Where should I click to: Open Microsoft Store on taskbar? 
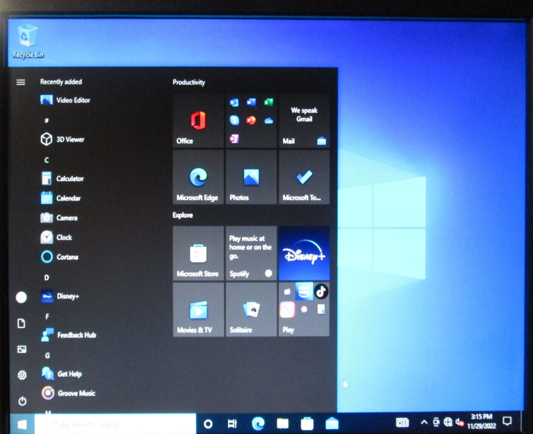(x=307, y=424)
